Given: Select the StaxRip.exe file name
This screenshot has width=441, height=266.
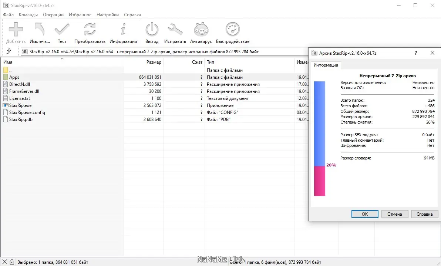Looking at the screenshot, I should coord(20,105).
